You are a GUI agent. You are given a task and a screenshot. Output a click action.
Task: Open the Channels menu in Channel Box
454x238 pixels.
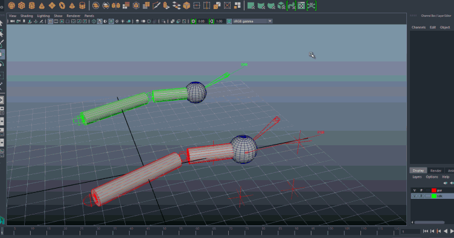(418, 28)
